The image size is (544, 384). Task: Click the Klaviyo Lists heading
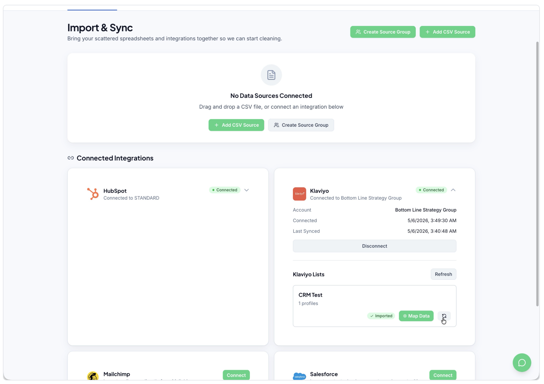coord(309,274)
